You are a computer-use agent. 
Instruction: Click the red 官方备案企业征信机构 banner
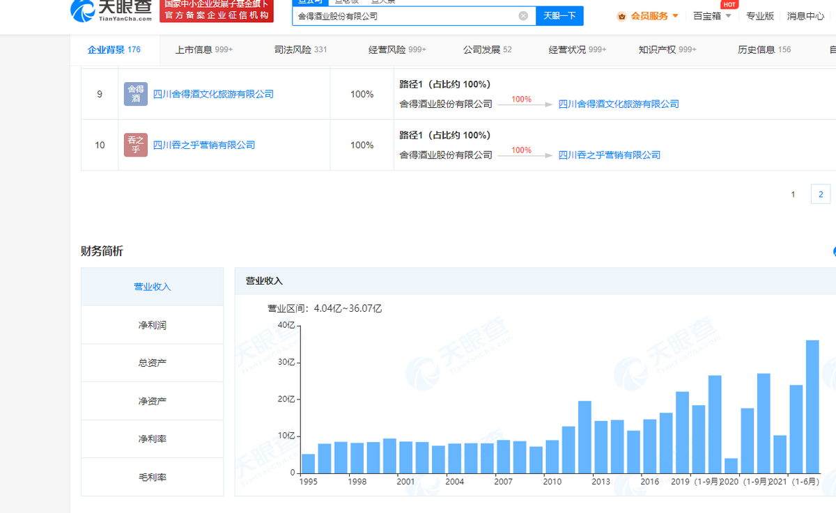217,10
